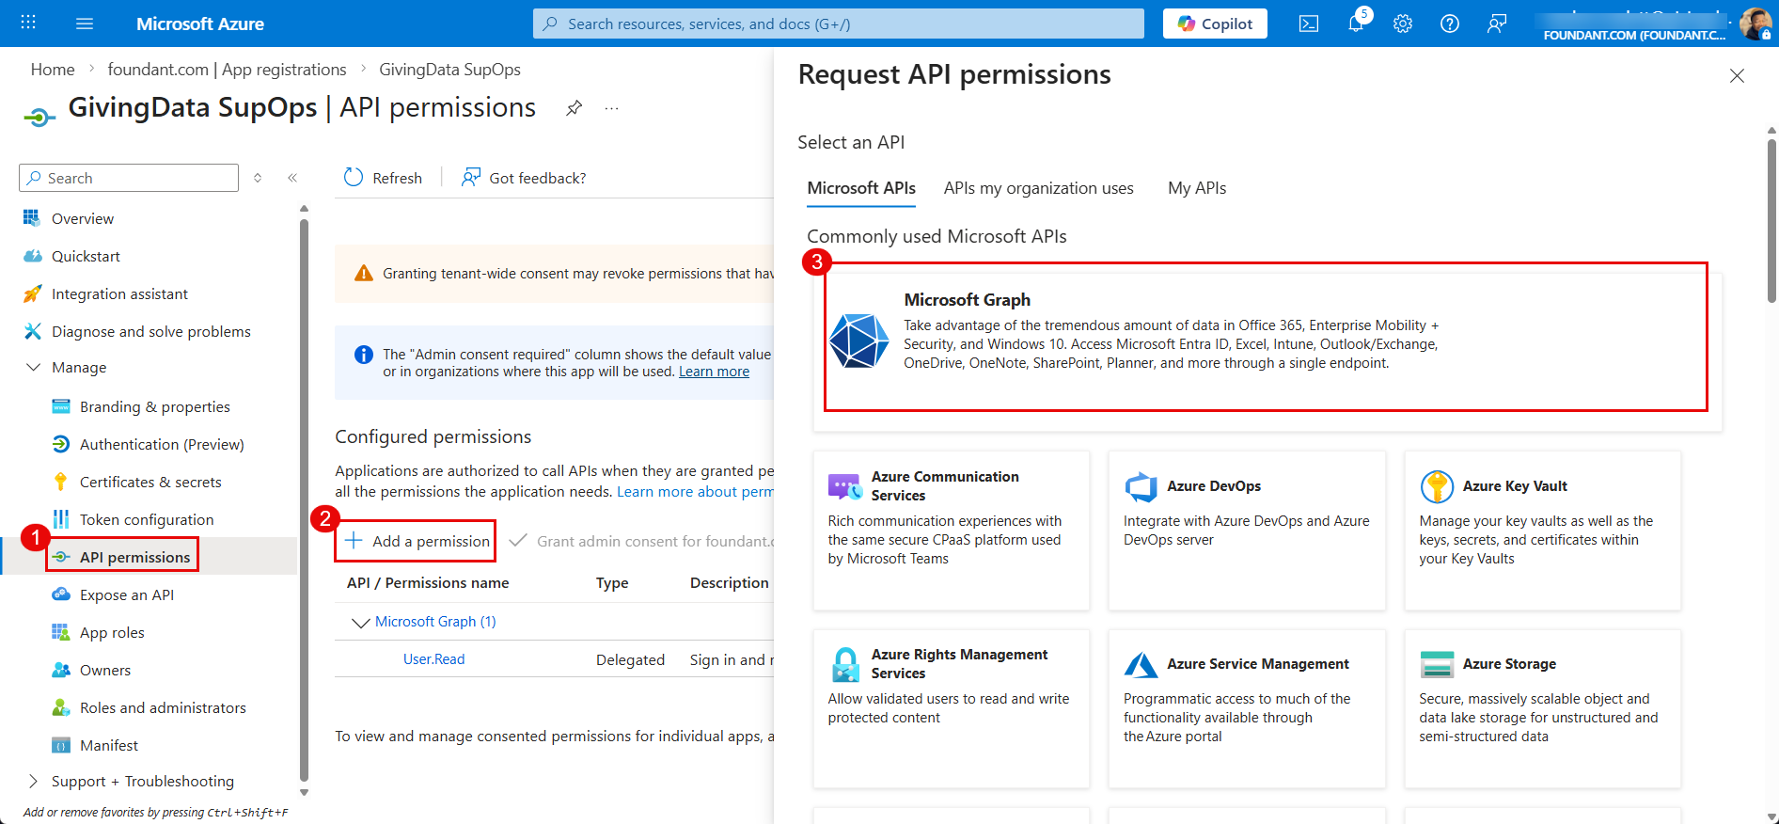
Task: Go to Home breadcrumb
Action: click(x=53, y=70)
